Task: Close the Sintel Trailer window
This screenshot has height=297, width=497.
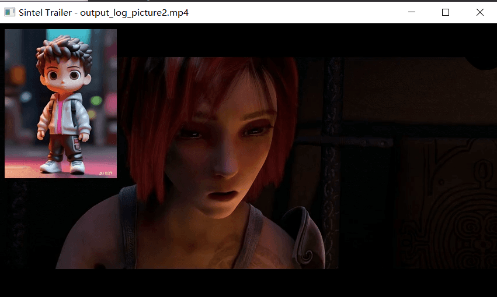Action: pos(480,12)
